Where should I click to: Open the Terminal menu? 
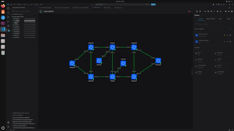click(36, 4)
